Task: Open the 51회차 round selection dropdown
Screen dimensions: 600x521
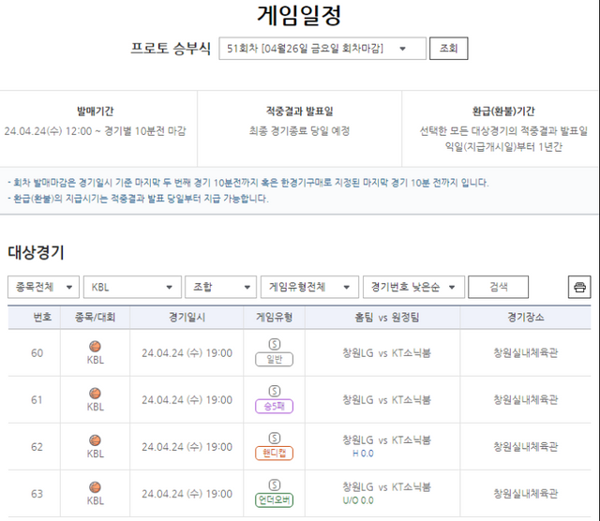Action: coord(322,49)
